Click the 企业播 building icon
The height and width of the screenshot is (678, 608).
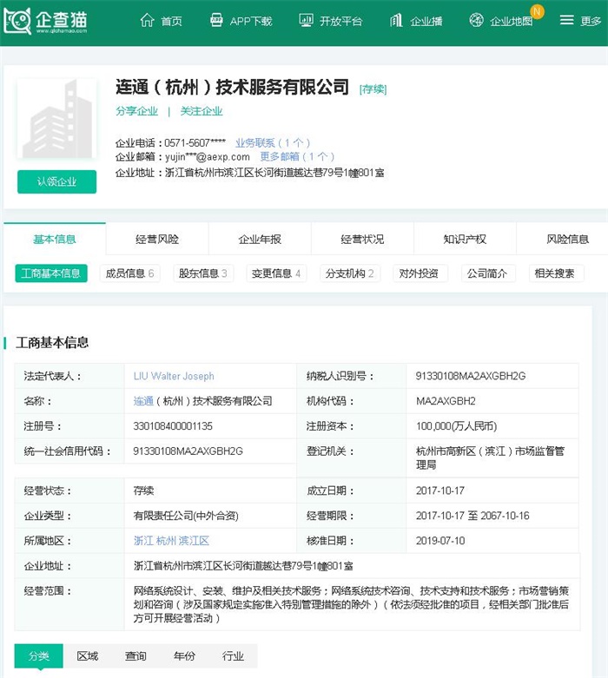point(396,20)
